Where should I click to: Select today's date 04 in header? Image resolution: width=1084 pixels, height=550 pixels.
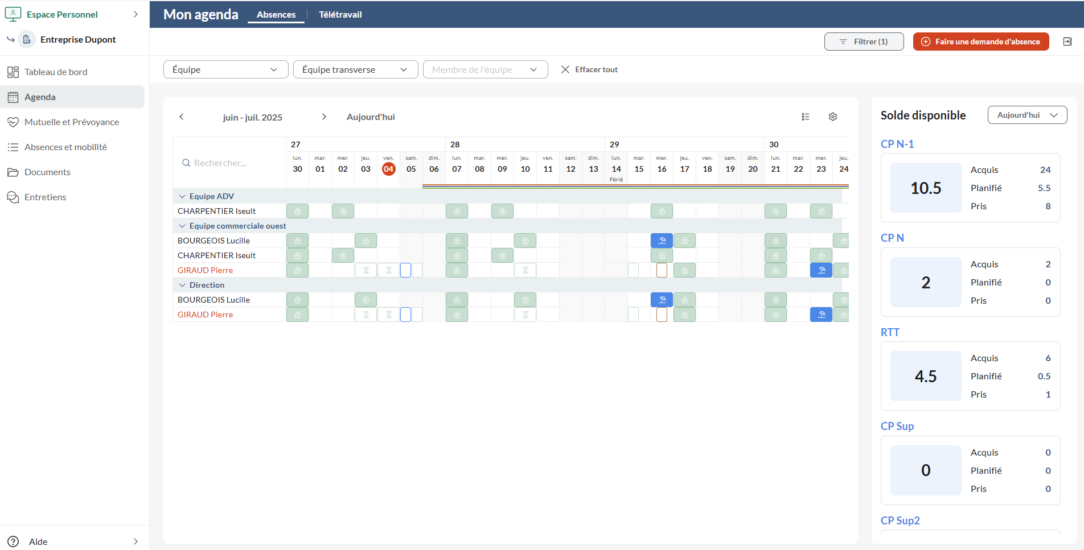tap(389, 169)
